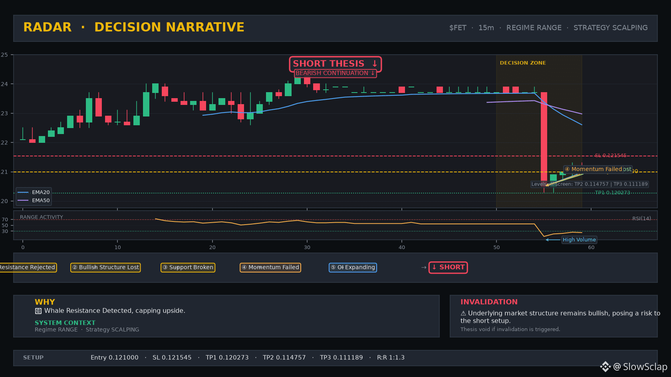Click the x-axis tick label 60
671x377 pixels.
[591, 247]
